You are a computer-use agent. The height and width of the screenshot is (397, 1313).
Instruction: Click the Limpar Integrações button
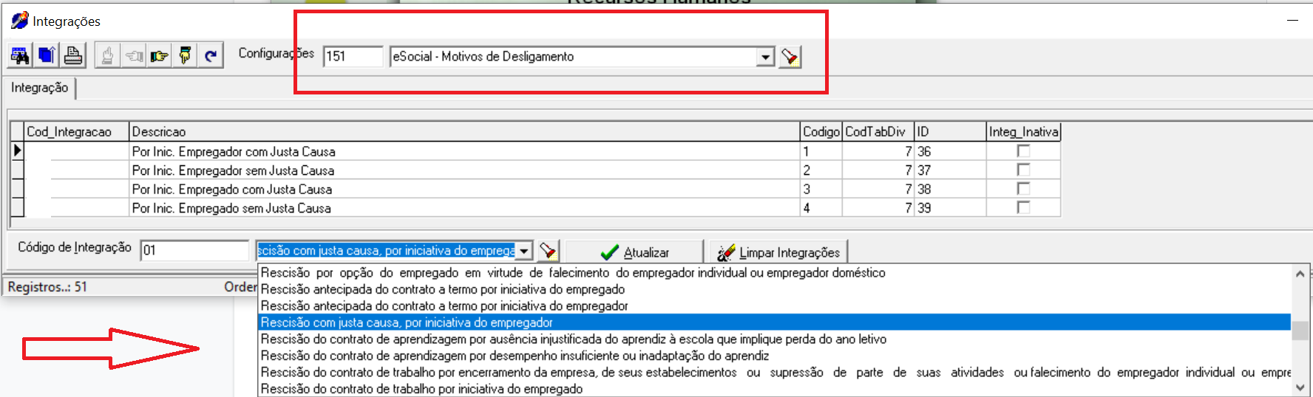tap(778, 252)
